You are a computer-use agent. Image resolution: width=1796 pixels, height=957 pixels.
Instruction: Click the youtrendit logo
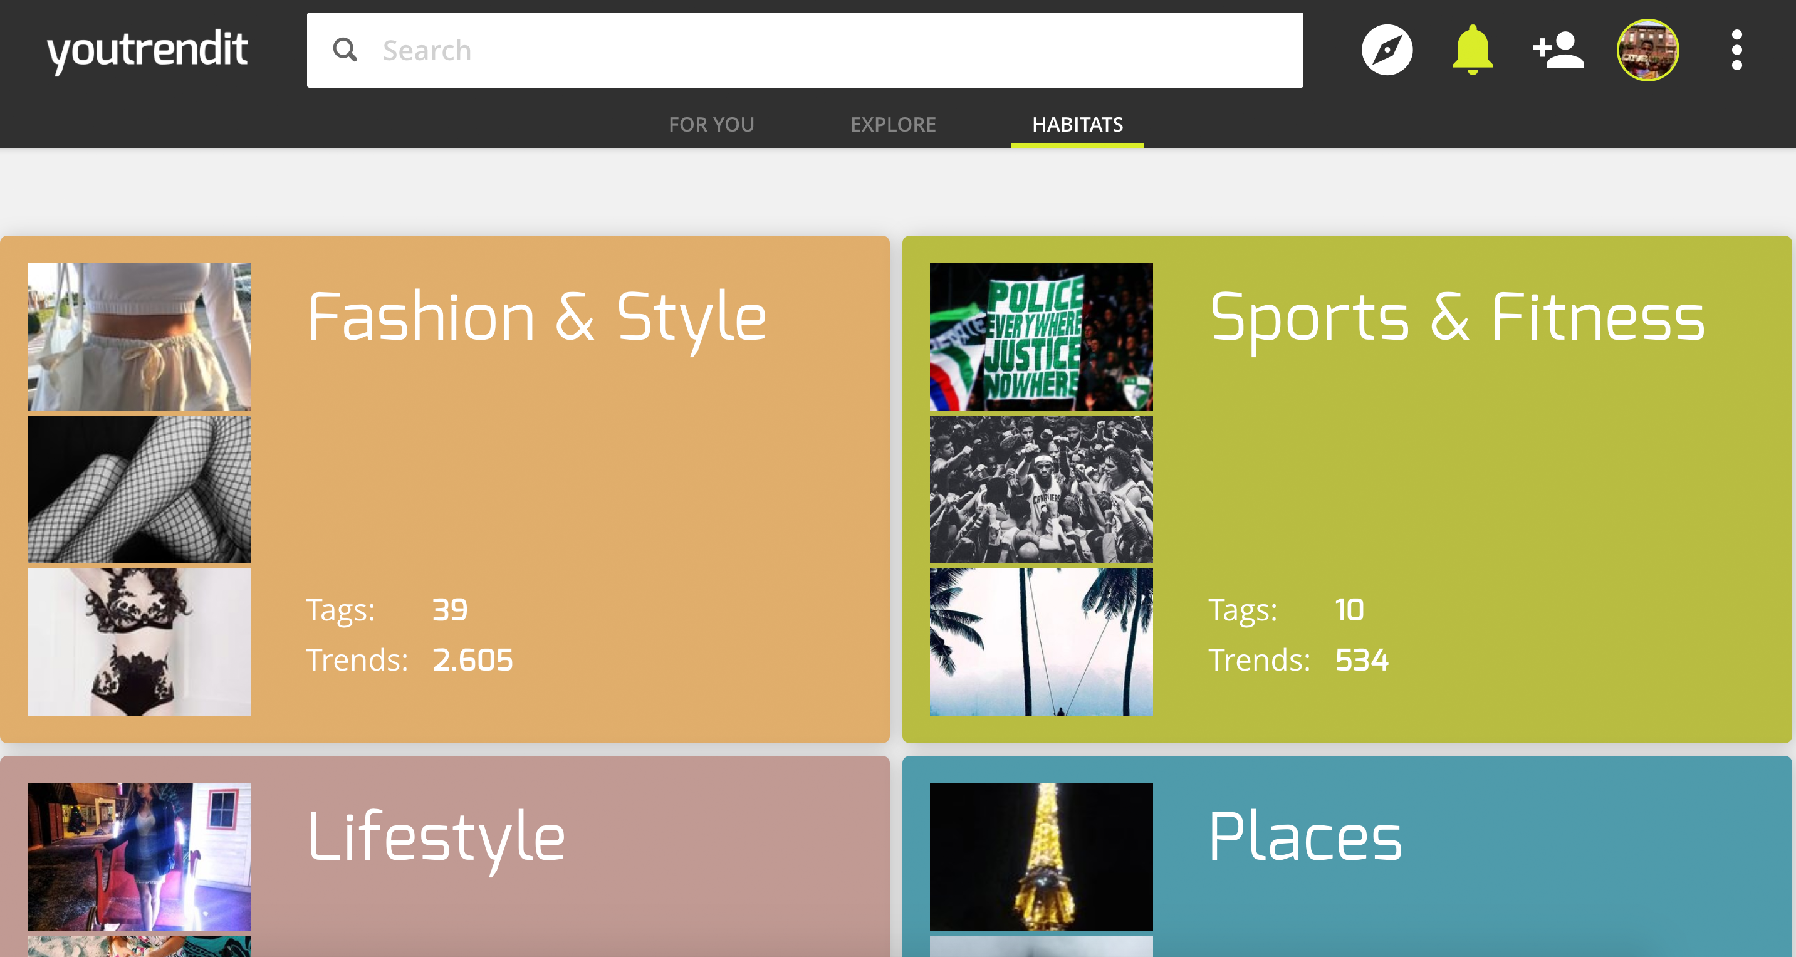pyautogui.click(x=147, y=50)
